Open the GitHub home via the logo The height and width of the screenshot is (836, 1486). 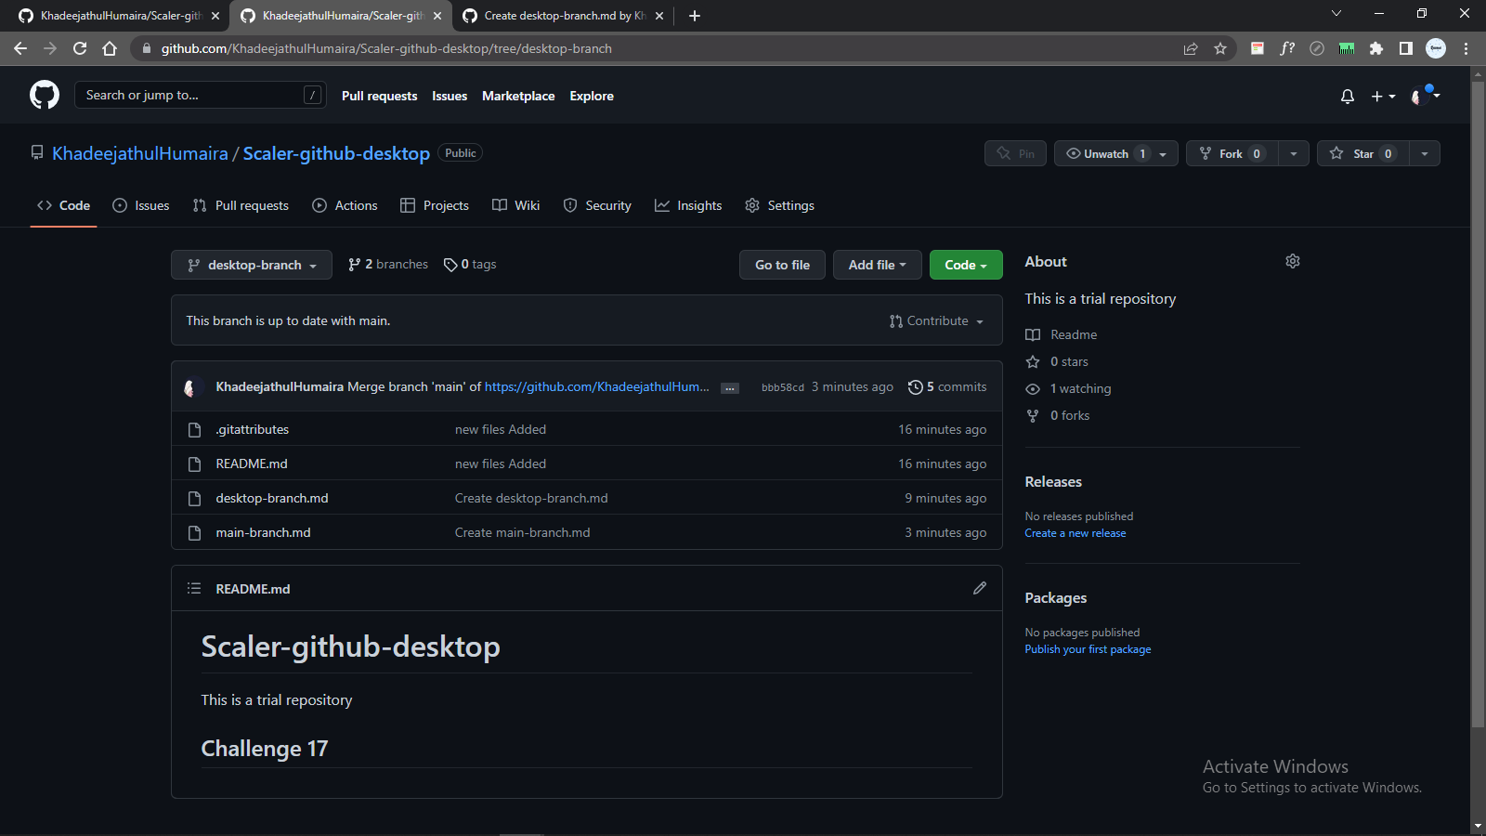point(44,94)
